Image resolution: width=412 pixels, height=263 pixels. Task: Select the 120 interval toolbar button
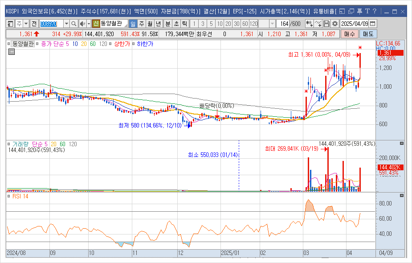point(253,24)
